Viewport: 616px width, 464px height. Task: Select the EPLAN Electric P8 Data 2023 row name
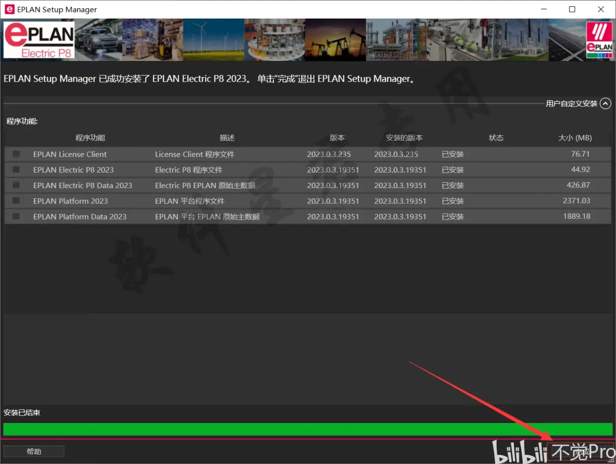(x=83, y=185)
